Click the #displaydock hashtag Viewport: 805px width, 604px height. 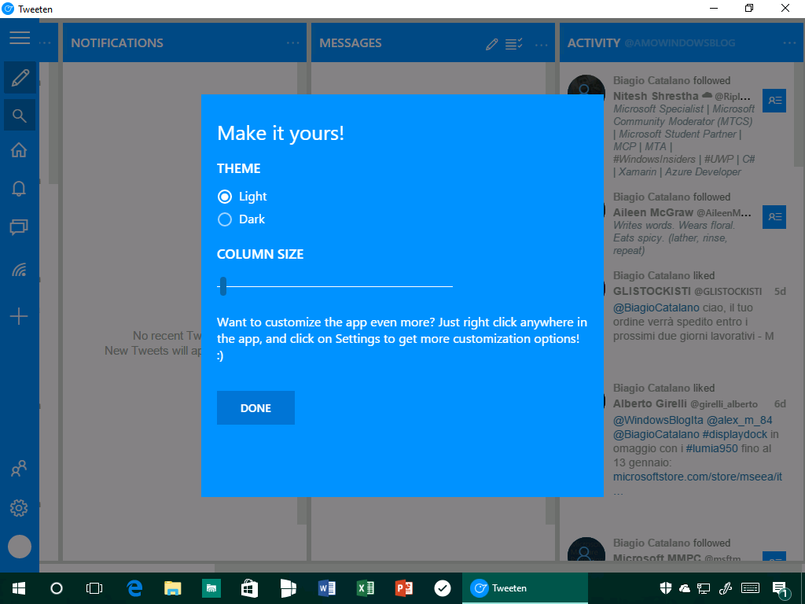pos(734,434)
